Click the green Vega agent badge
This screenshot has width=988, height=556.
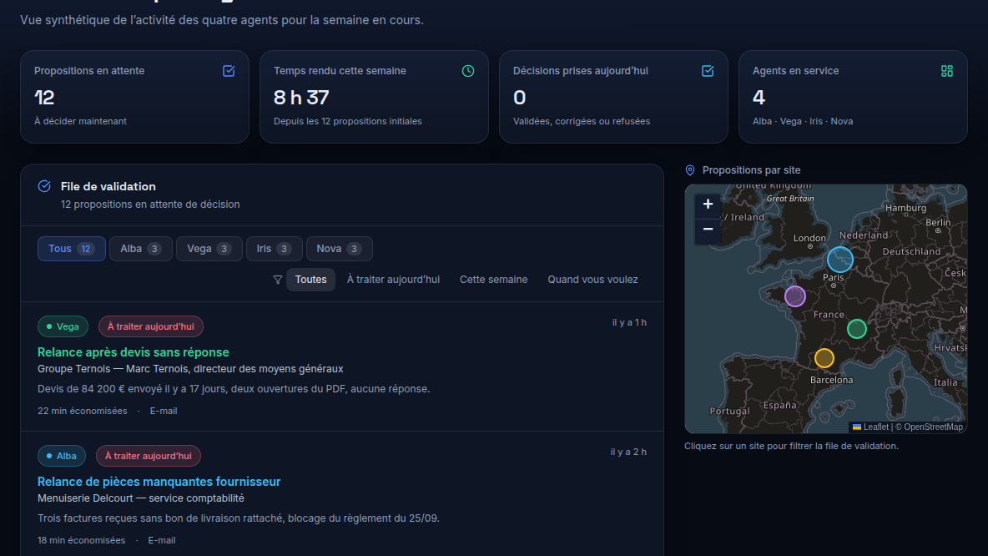point(63,326)
